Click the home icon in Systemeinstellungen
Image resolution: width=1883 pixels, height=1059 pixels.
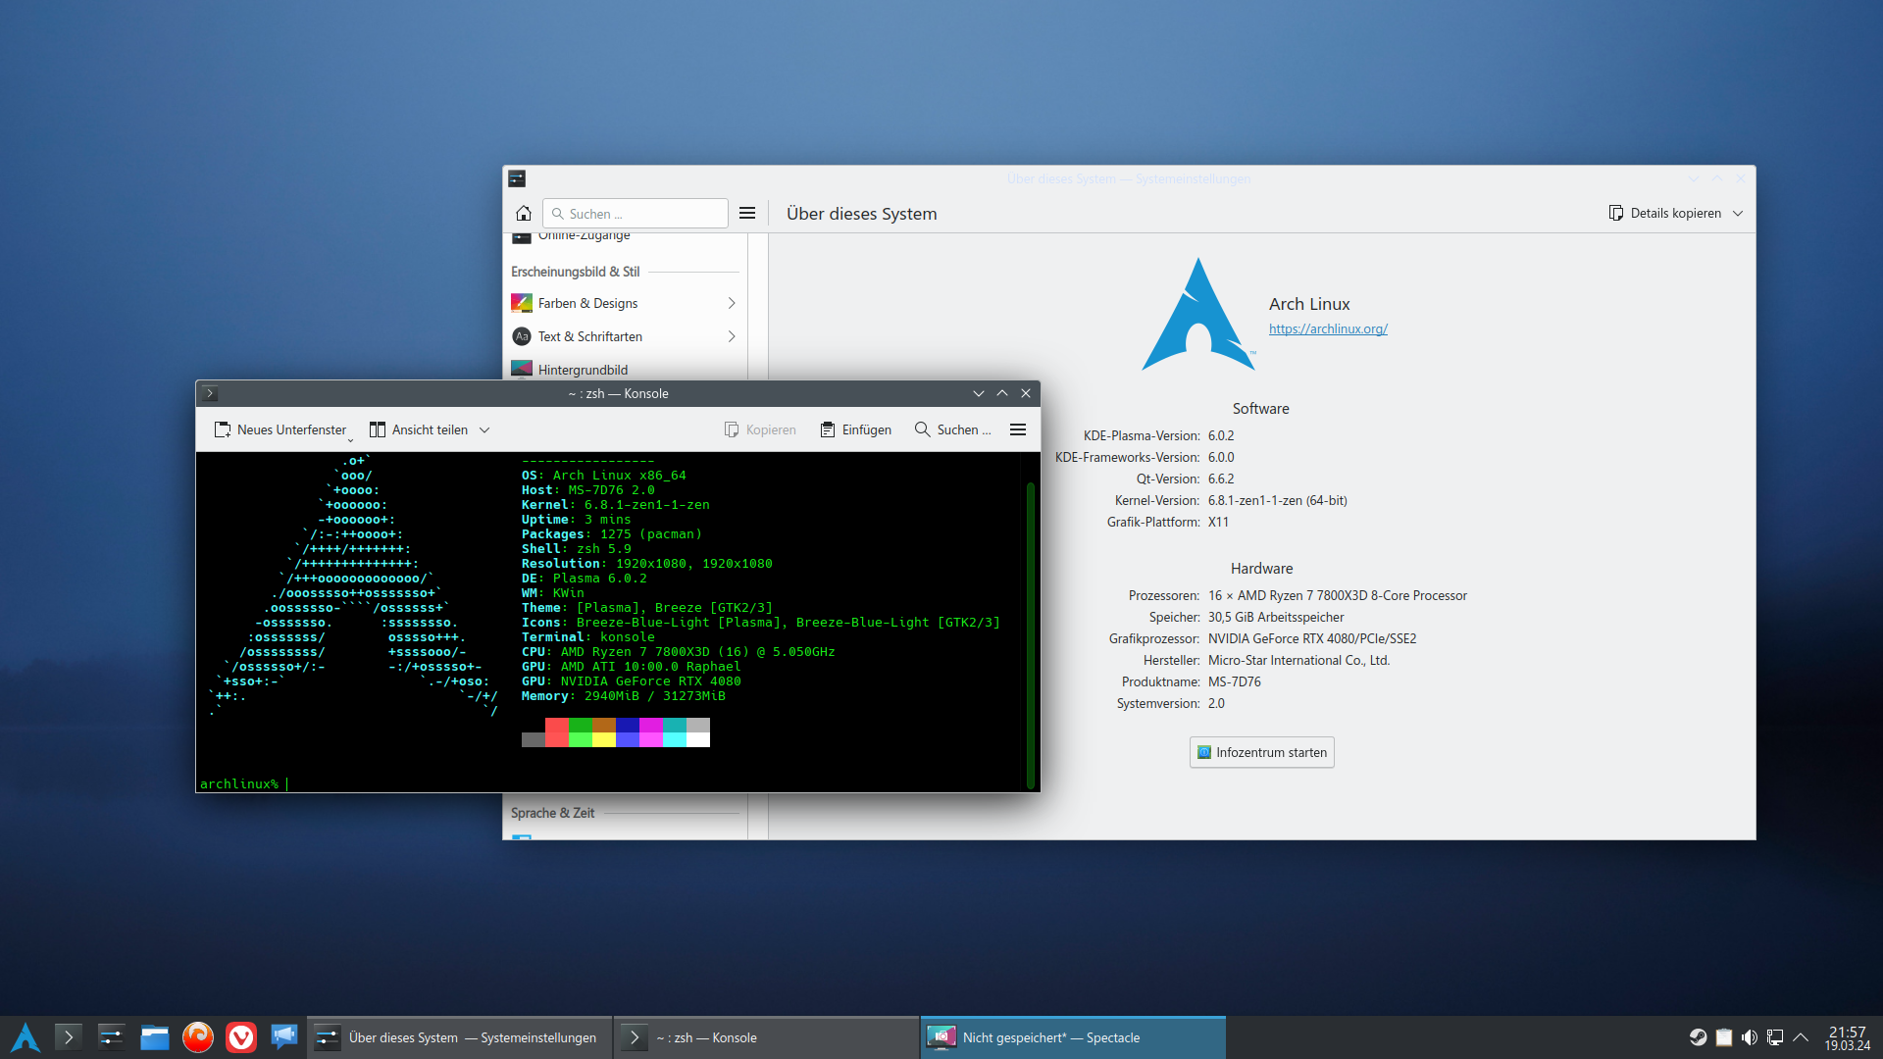coord(523,213)
